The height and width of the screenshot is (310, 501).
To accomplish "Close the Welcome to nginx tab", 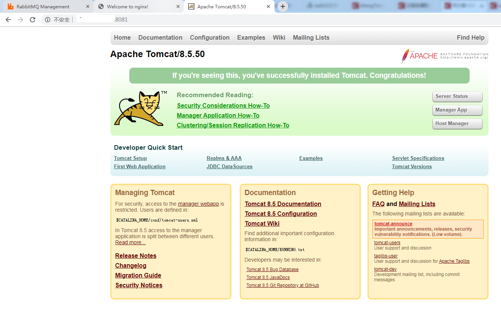I will (178, 6).
